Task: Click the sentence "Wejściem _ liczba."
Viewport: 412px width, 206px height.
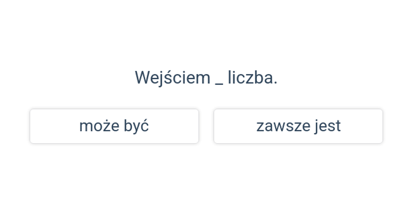Action: tap(206, 78)
